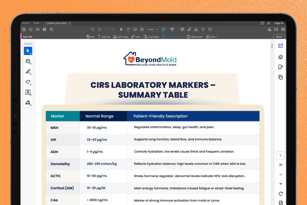Click the Read mode keyboard-scroll icon
Screen dimensions: 307x205
point(172,29)
